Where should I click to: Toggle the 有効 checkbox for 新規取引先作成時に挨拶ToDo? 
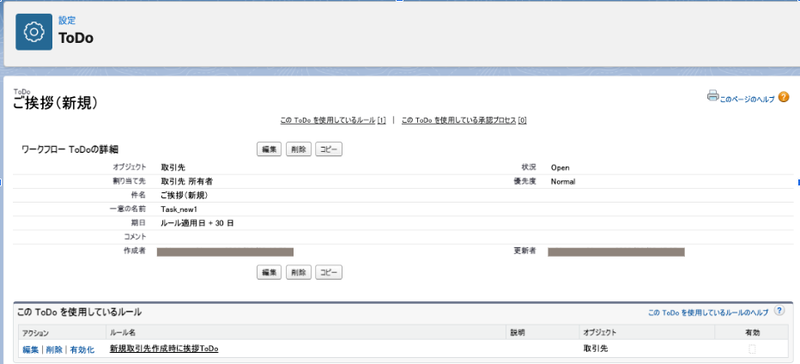[752, 349]
